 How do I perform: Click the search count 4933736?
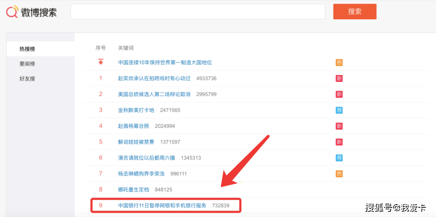206,79
